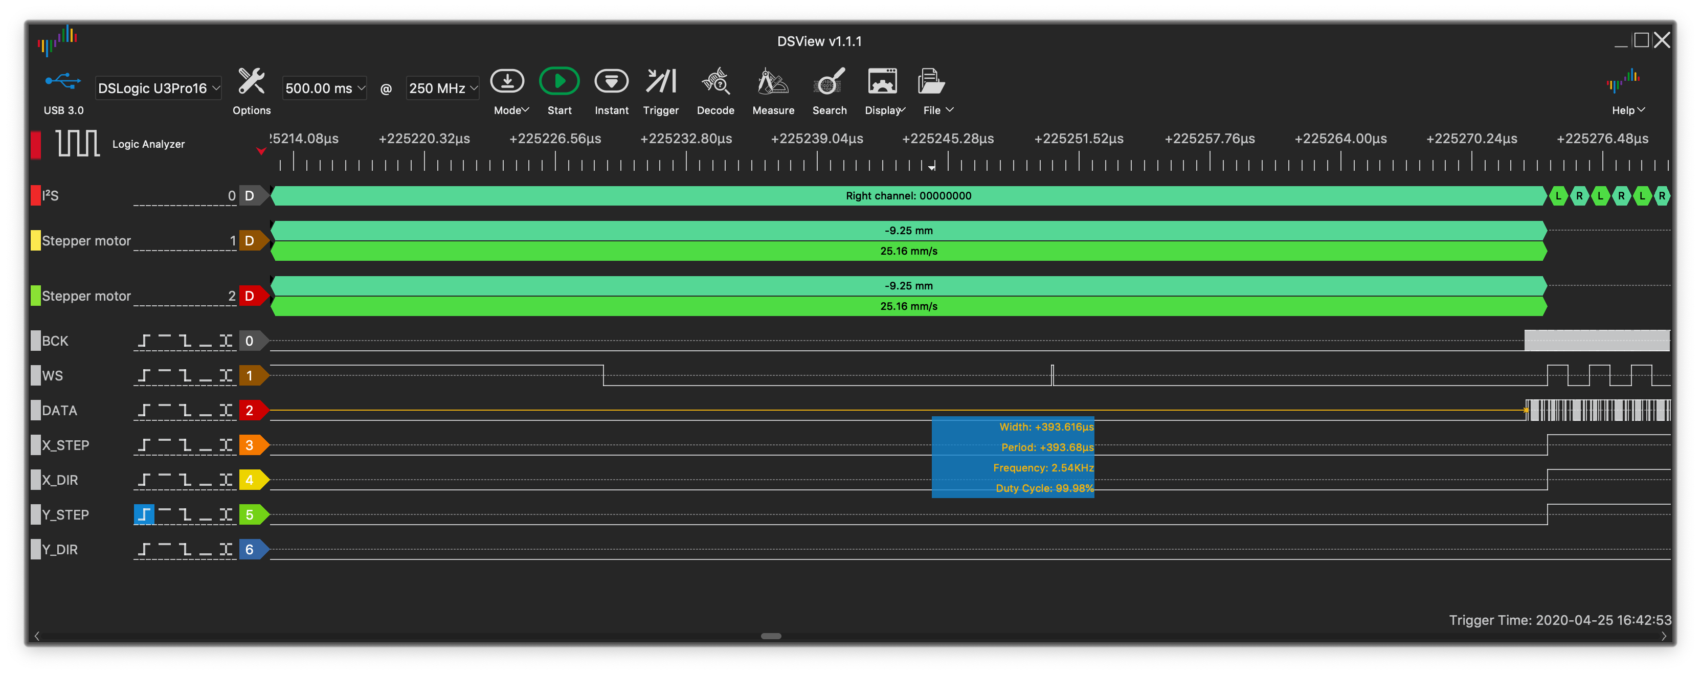Click the yellow Stepper motor color swatch
The width and height of the screenshot is (1701, 675).
coord(36,240)
